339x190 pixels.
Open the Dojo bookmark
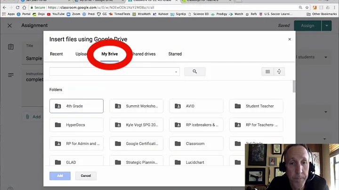39,14
